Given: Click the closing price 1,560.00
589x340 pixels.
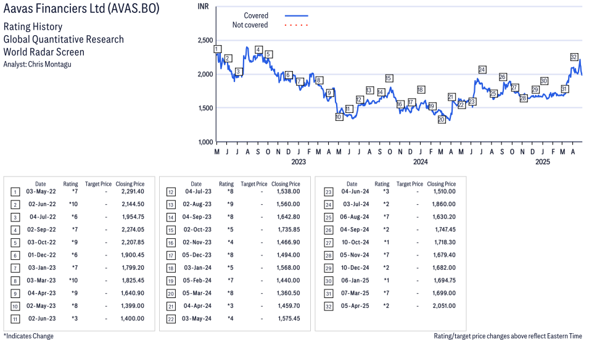Looking at the screenshot, I should click(289, 204).
